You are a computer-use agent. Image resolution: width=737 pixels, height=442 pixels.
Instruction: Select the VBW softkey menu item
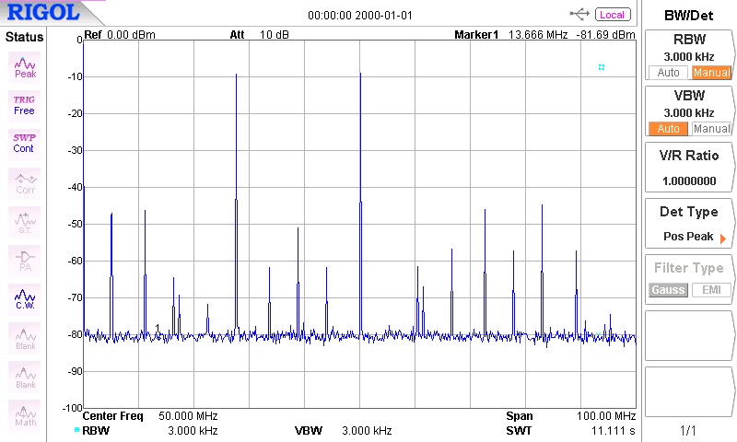click(688, 103)
